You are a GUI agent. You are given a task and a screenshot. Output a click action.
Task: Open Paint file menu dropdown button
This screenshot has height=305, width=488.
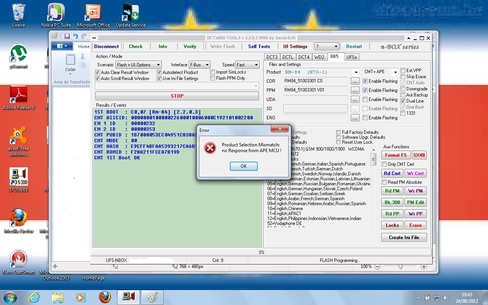point(62,47)
